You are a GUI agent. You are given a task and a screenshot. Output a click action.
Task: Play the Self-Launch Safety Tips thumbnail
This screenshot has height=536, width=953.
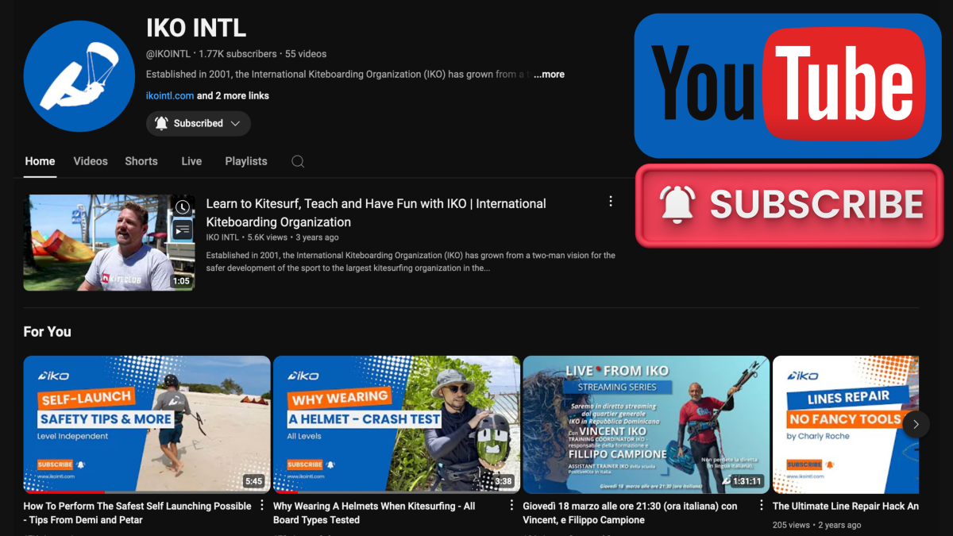[147, 425]
